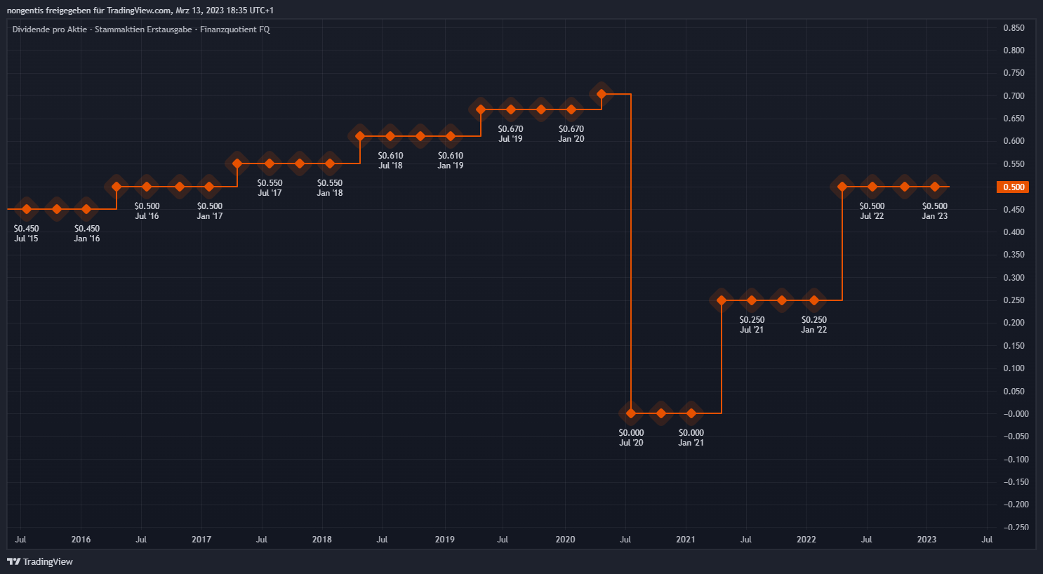Click the TradingView logo icon at bottom left

click(13, 561)
